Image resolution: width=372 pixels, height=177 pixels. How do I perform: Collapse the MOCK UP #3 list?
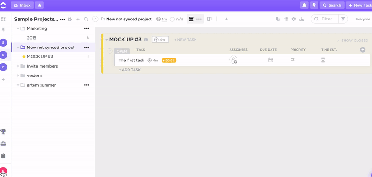click(x=107, y=40)
